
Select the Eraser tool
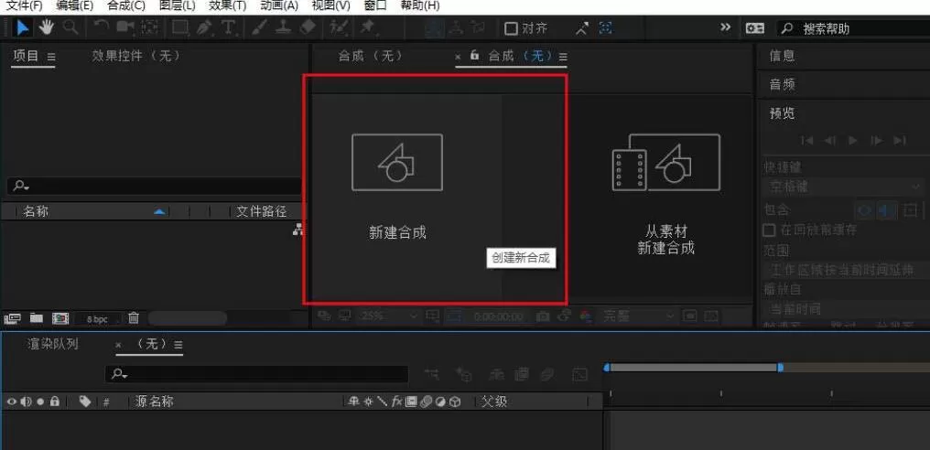[308, 27]
